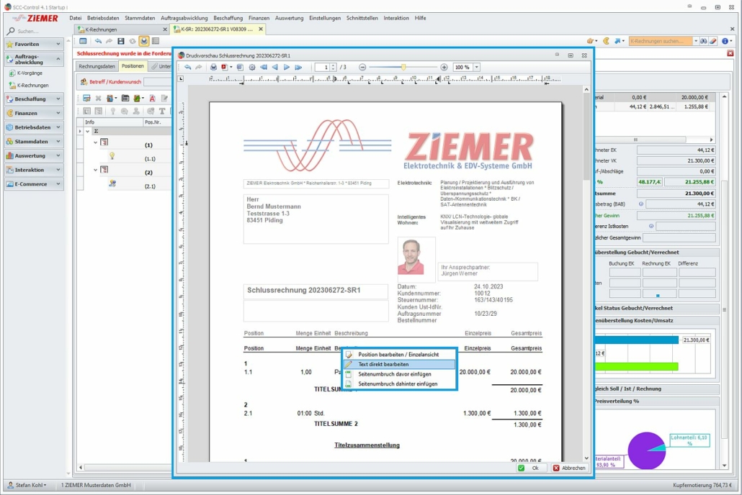Click the calendar icon in positions toolbar
Viewport: 742px width, 495px height.
point(125,99)
